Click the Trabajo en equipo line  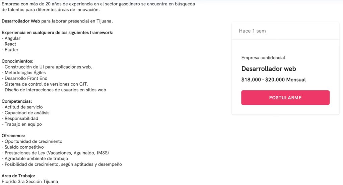pos(23,124)
